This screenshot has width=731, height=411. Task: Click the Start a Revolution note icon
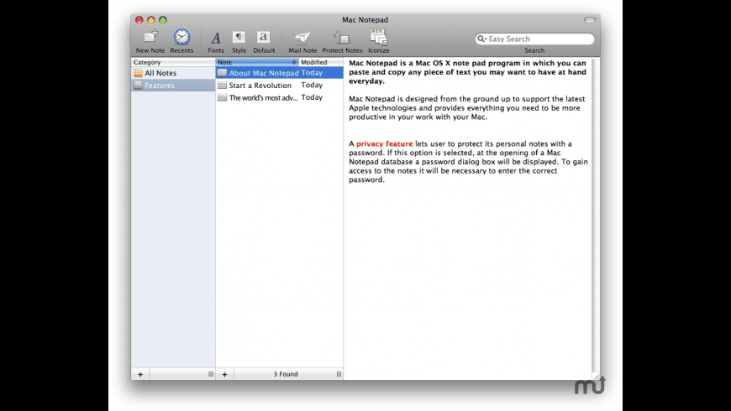[x=222, y=86]
